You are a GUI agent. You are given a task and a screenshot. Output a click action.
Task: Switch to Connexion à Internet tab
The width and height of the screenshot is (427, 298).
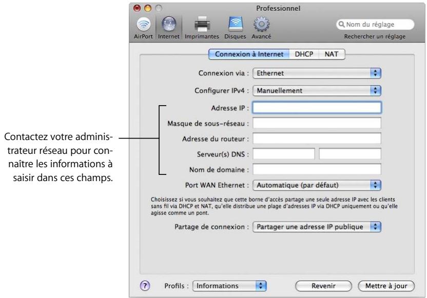tap(249, 54)
